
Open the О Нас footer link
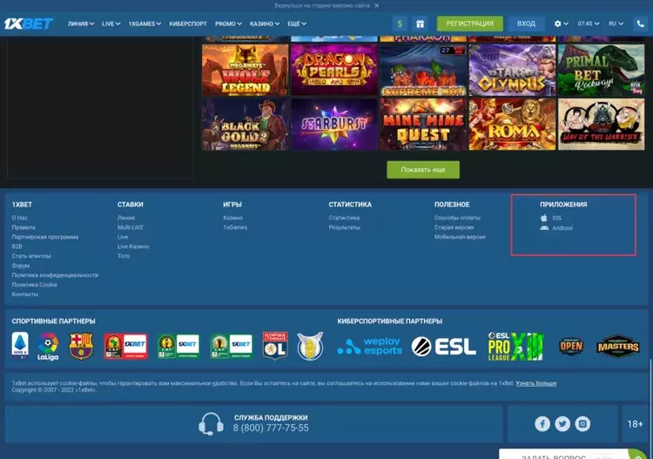(x=19, y=218)
